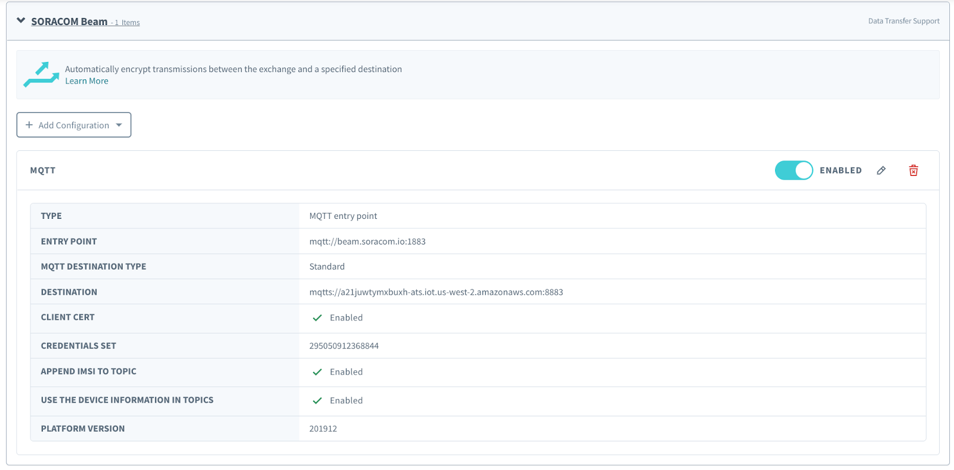Click the ENABLED label next to toggle

click(840, 171)
